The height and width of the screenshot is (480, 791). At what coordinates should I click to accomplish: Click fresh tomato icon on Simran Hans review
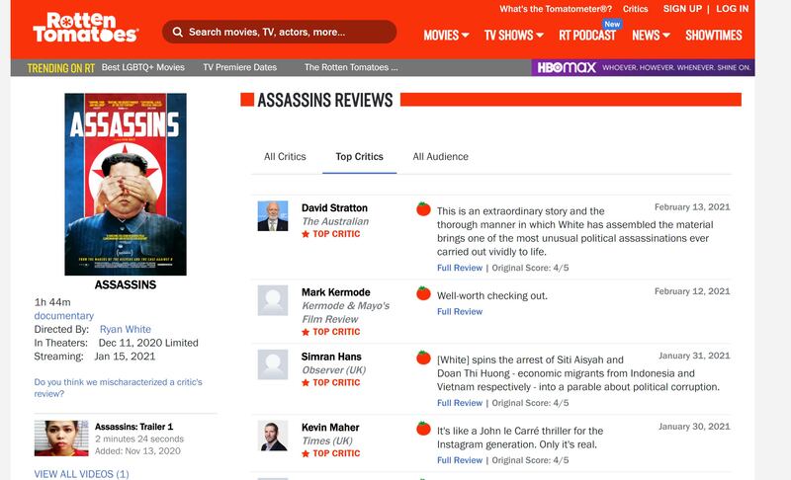(423, 358)
